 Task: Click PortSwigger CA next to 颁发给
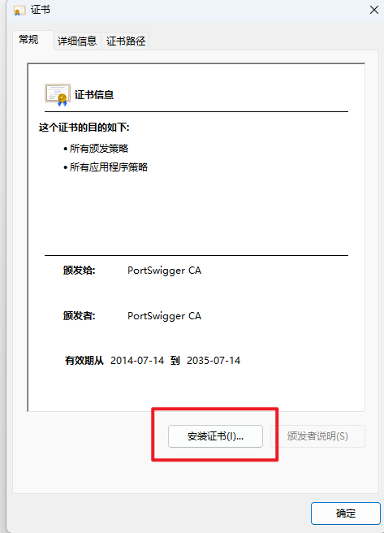[x=164, y=271]
